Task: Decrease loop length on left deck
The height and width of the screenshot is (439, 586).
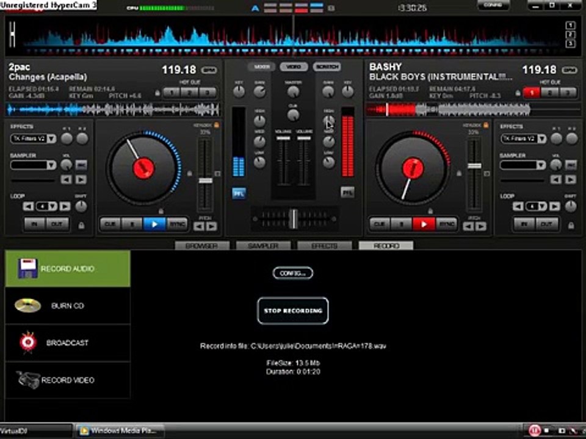Action: [x=29, y=206]
